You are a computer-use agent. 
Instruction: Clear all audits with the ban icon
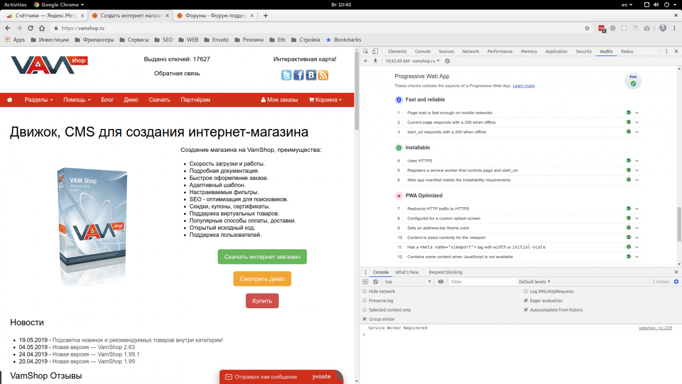447,61
